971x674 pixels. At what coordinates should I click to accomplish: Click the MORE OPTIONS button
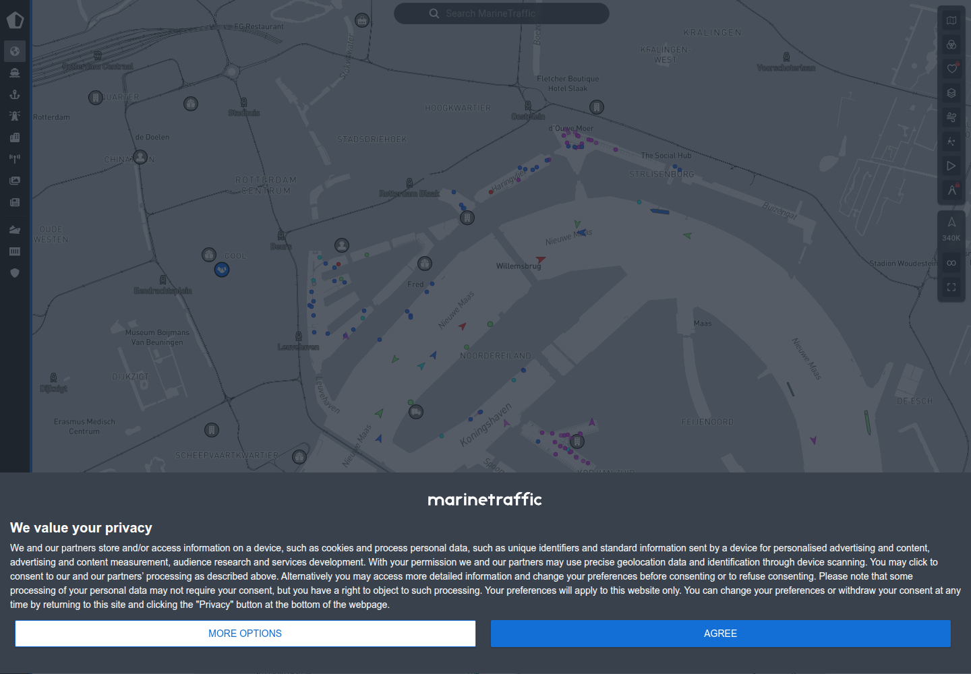245,634
